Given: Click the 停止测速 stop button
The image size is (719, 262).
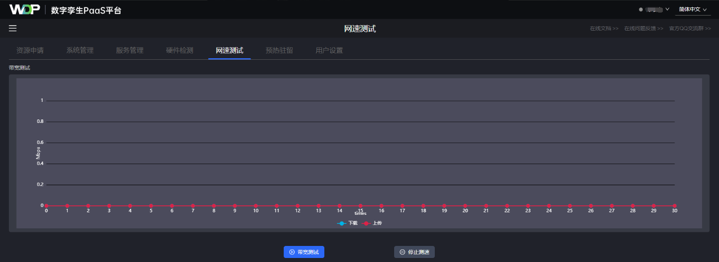Looking at the screenshot, I should coord(414,252).
